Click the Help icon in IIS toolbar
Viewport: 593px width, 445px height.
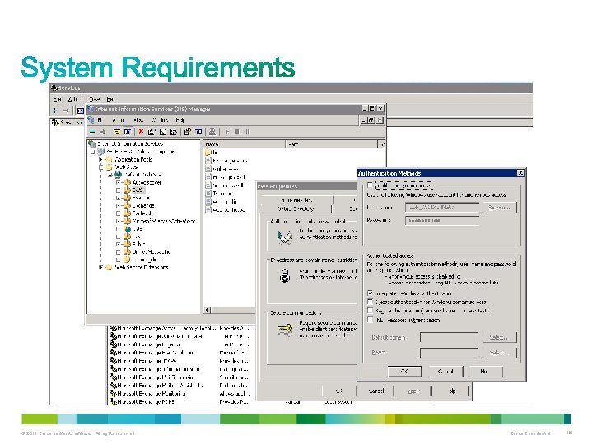coord(188,132)
